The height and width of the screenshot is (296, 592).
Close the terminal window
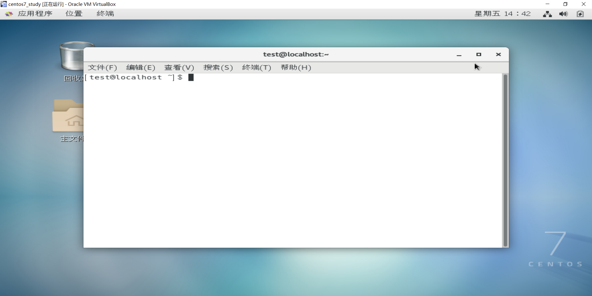pos(498,55)
